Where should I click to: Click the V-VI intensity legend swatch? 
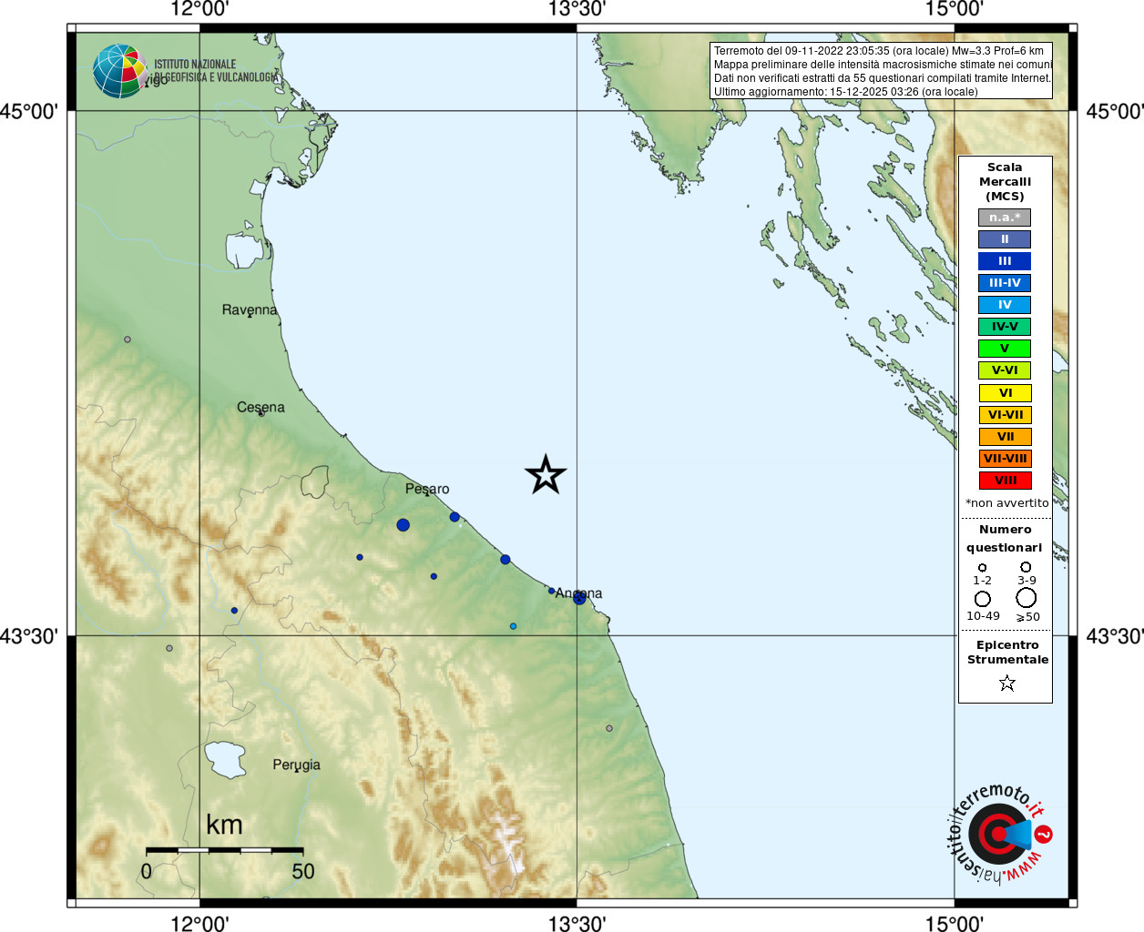click(1005, 370)
